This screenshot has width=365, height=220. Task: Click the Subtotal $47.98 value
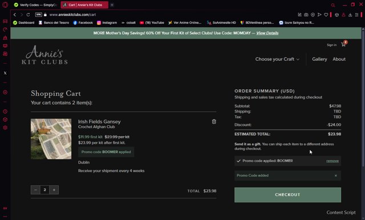[x=335, y=106]
